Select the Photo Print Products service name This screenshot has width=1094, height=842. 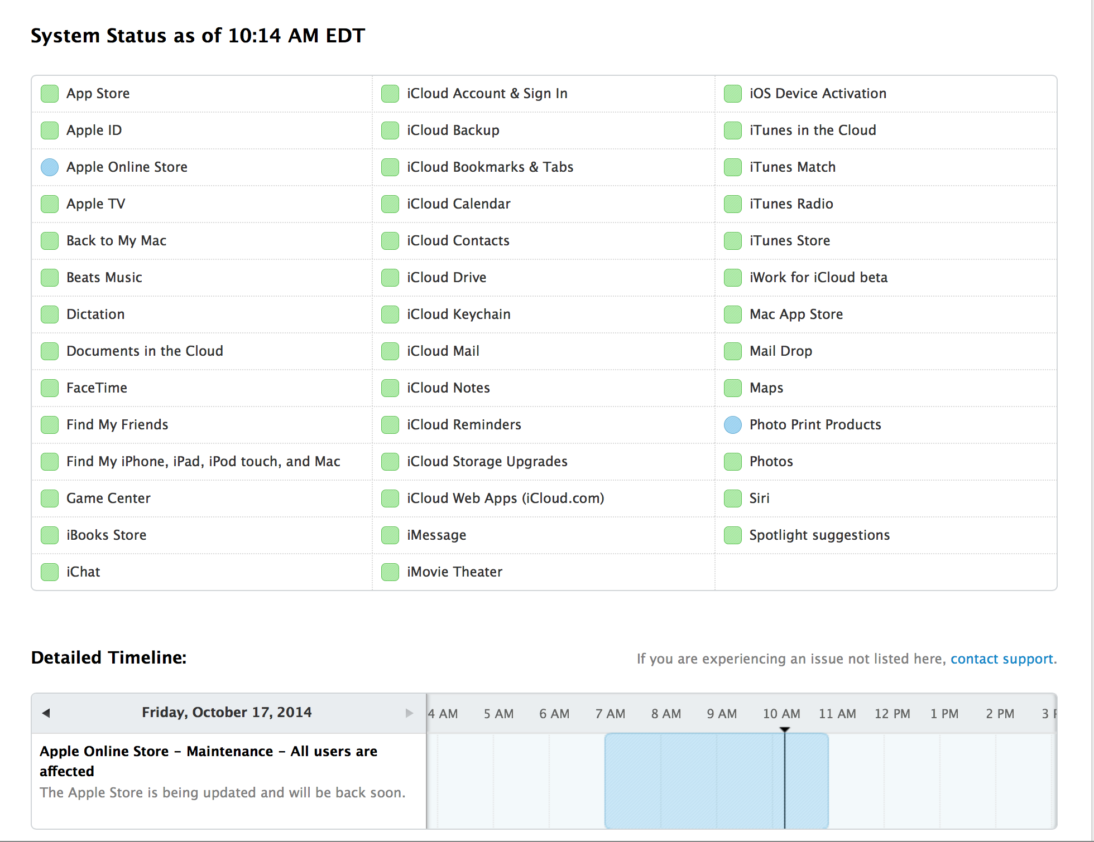point(815,425)
